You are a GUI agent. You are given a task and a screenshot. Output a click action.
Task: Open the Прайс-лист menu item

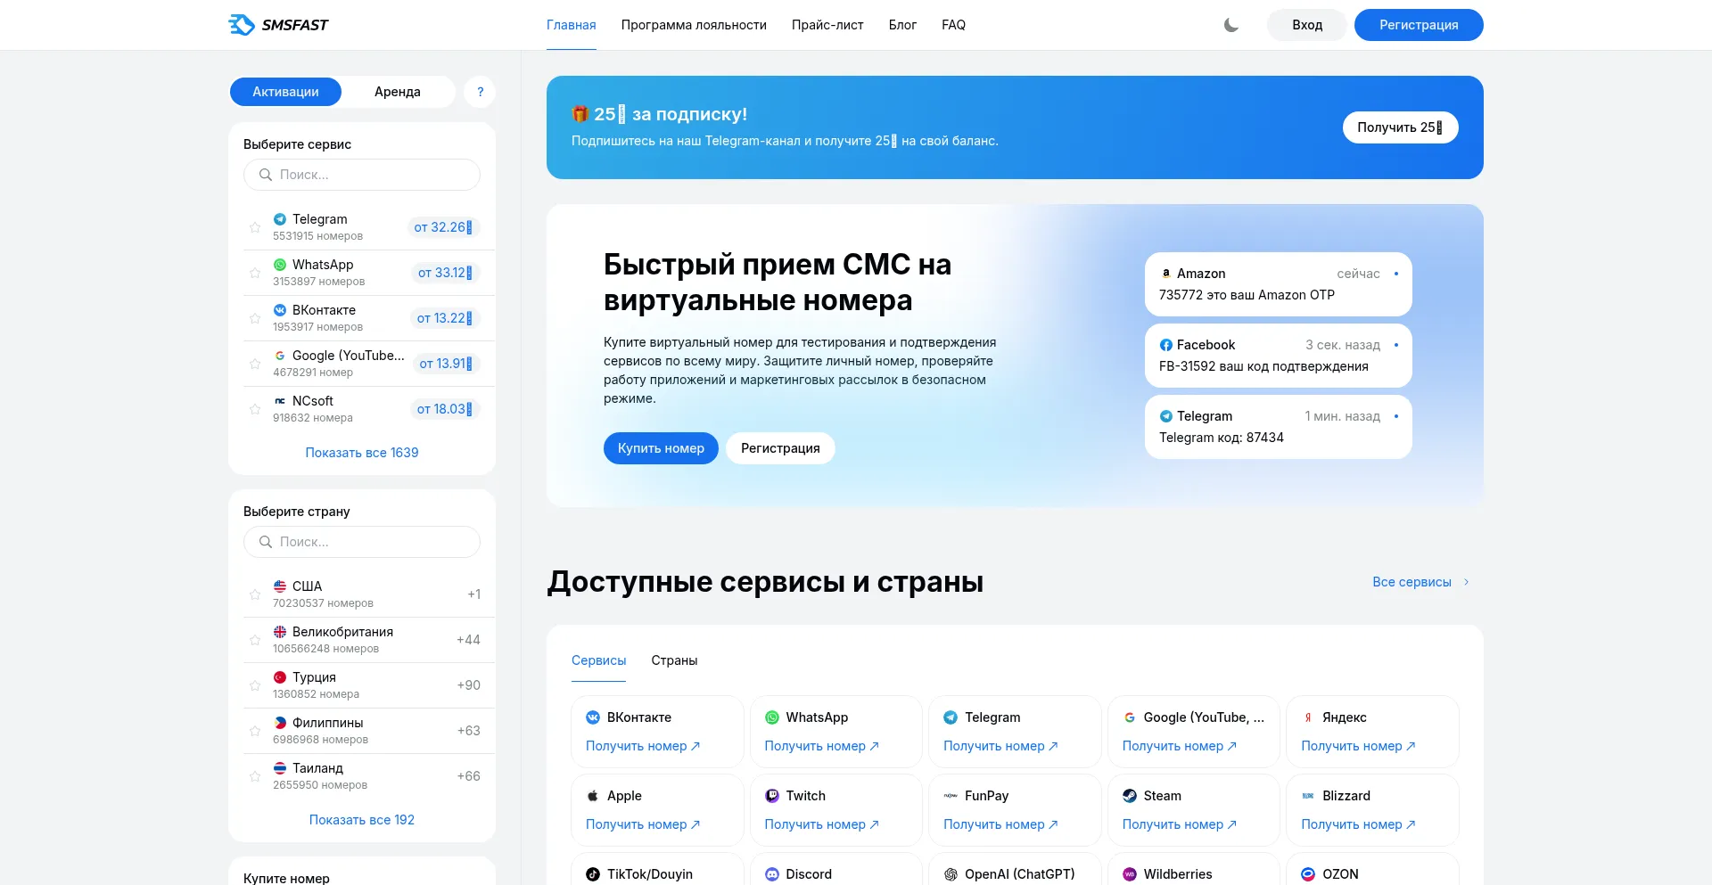point(827,25)
